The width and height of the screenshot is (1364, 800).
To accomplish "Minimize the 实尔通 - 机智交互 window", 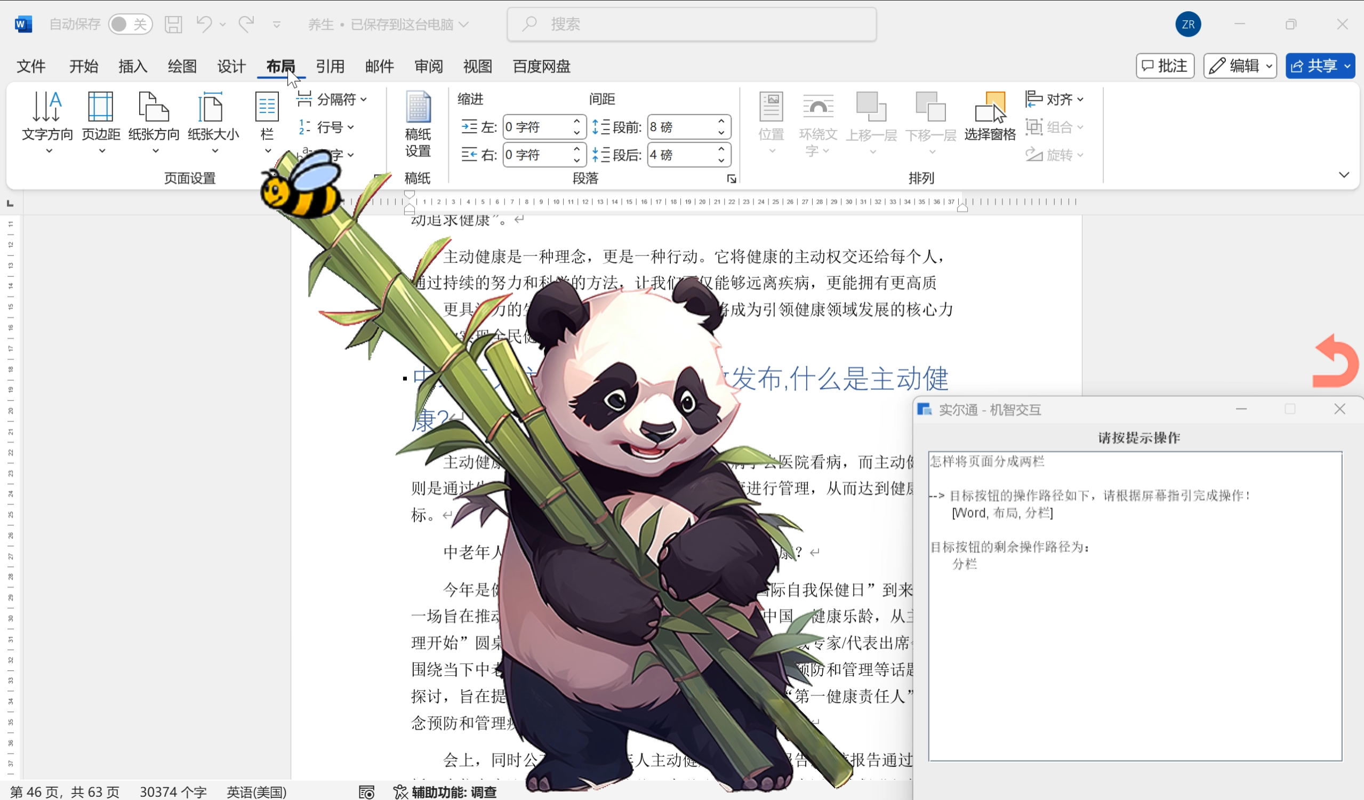I will pyautogui.click(x=1241, y=409).
